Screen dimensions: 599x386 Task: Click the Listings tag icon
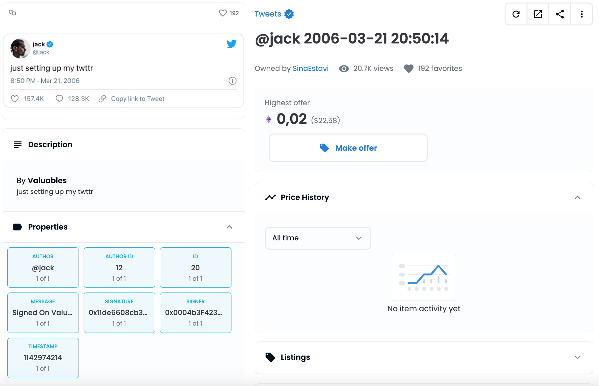click(270, 357)
